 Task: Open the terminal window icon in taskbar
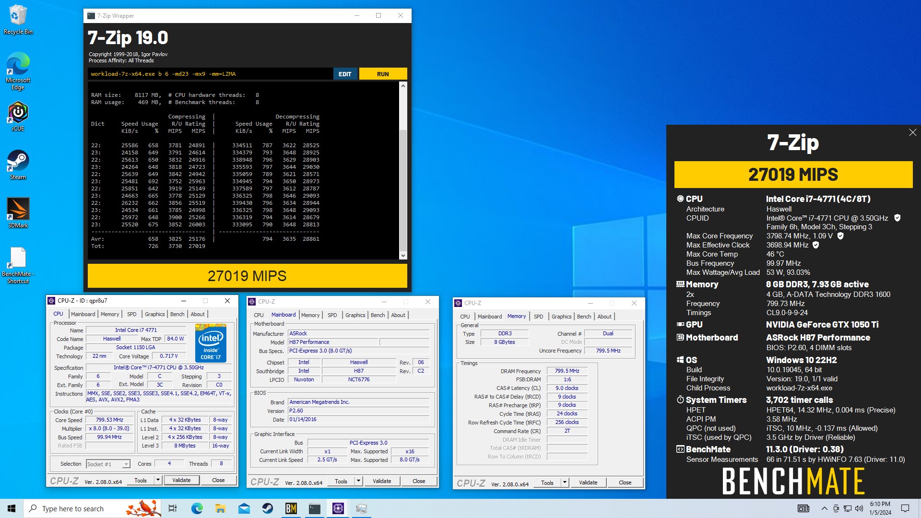[315, 508]
